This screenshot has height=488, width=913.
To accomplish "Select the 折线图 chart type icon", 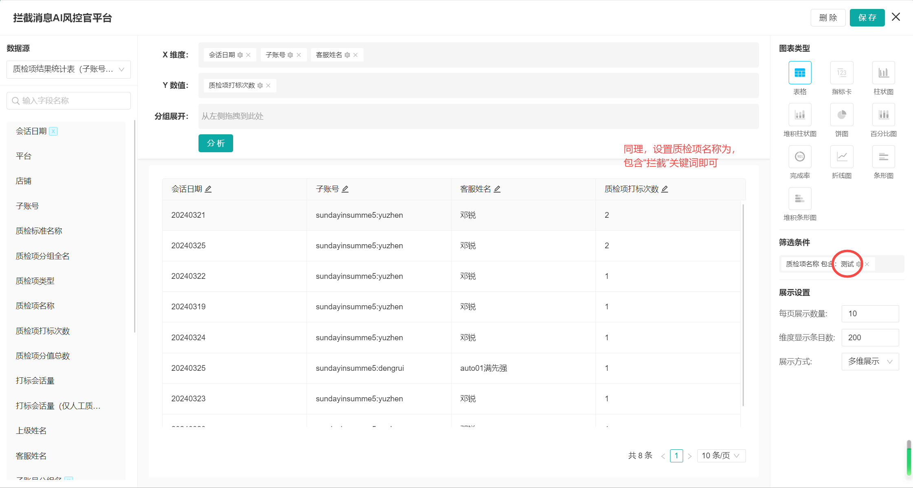I will pos(841,157).
